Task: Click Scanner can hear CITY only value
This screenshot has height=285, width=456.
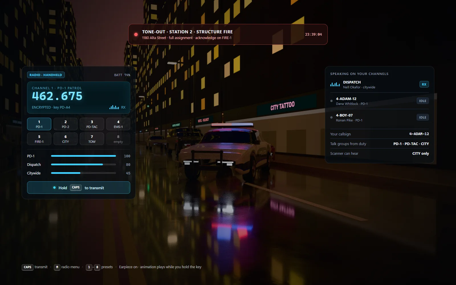Action: (x=420, y=154)
